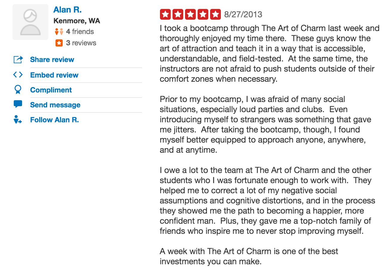Open Alan R.'s profile
This screenshot has width=388, height=275.
(x=67, y=10)
